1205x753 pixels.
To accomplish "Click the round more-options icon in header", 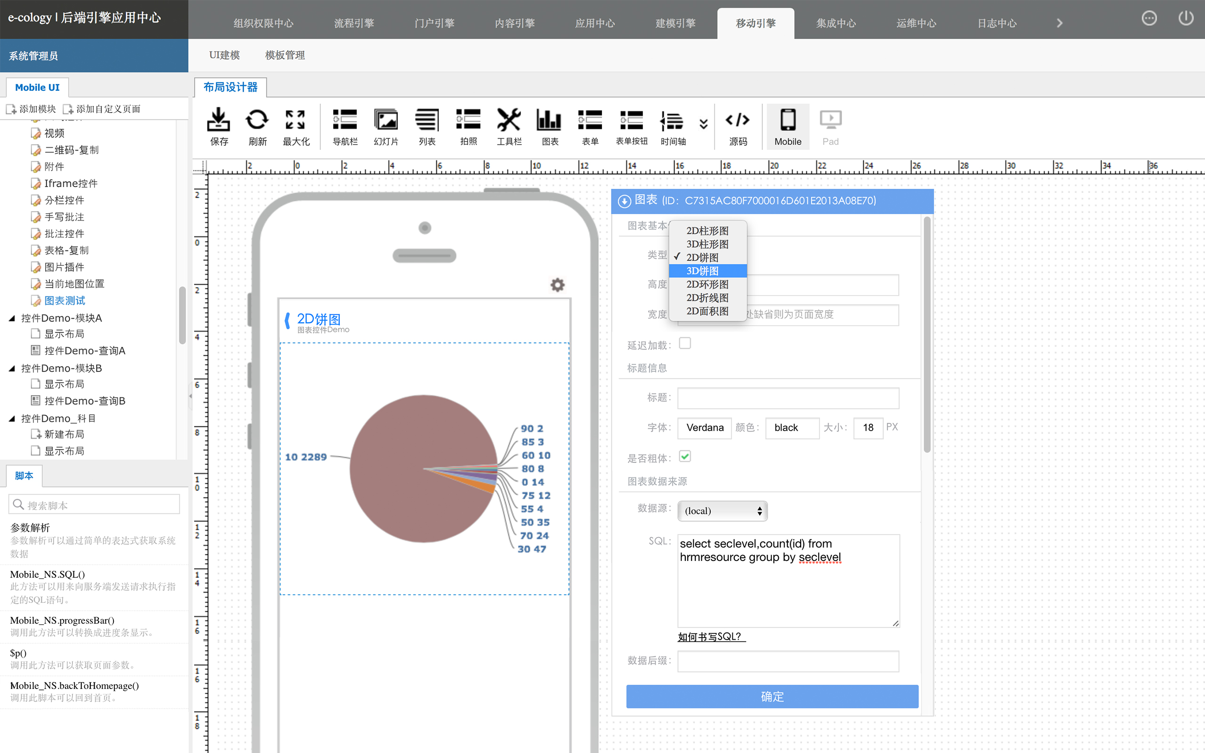I will point(1149,18).
